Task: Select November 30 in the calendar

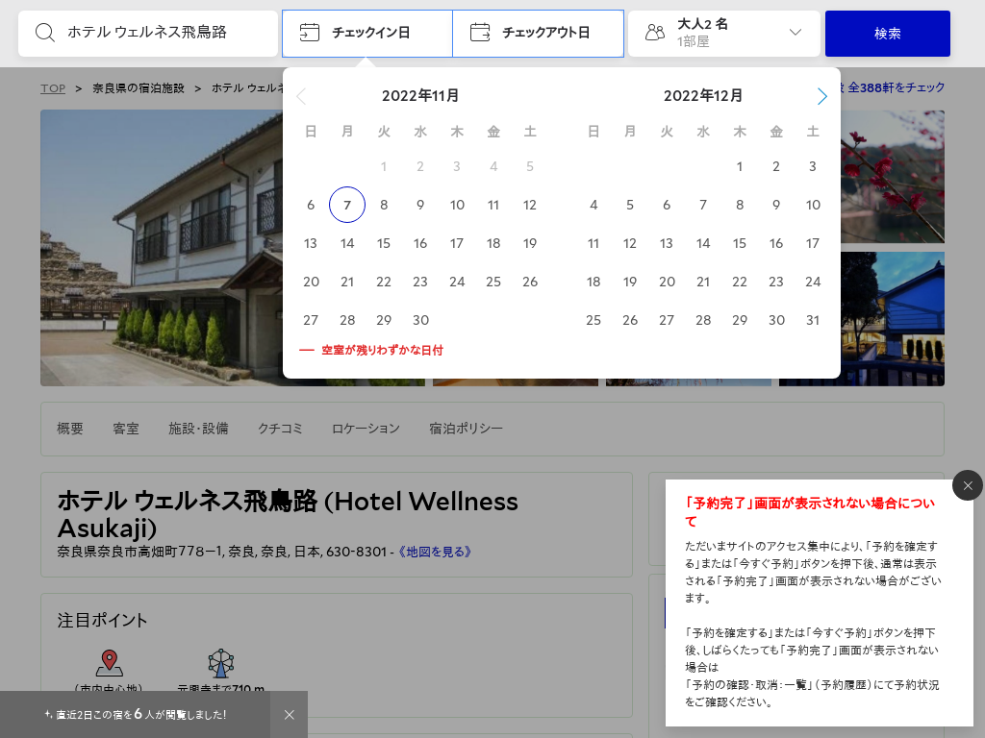Action: pyautogui.click(x=420, y=320)
